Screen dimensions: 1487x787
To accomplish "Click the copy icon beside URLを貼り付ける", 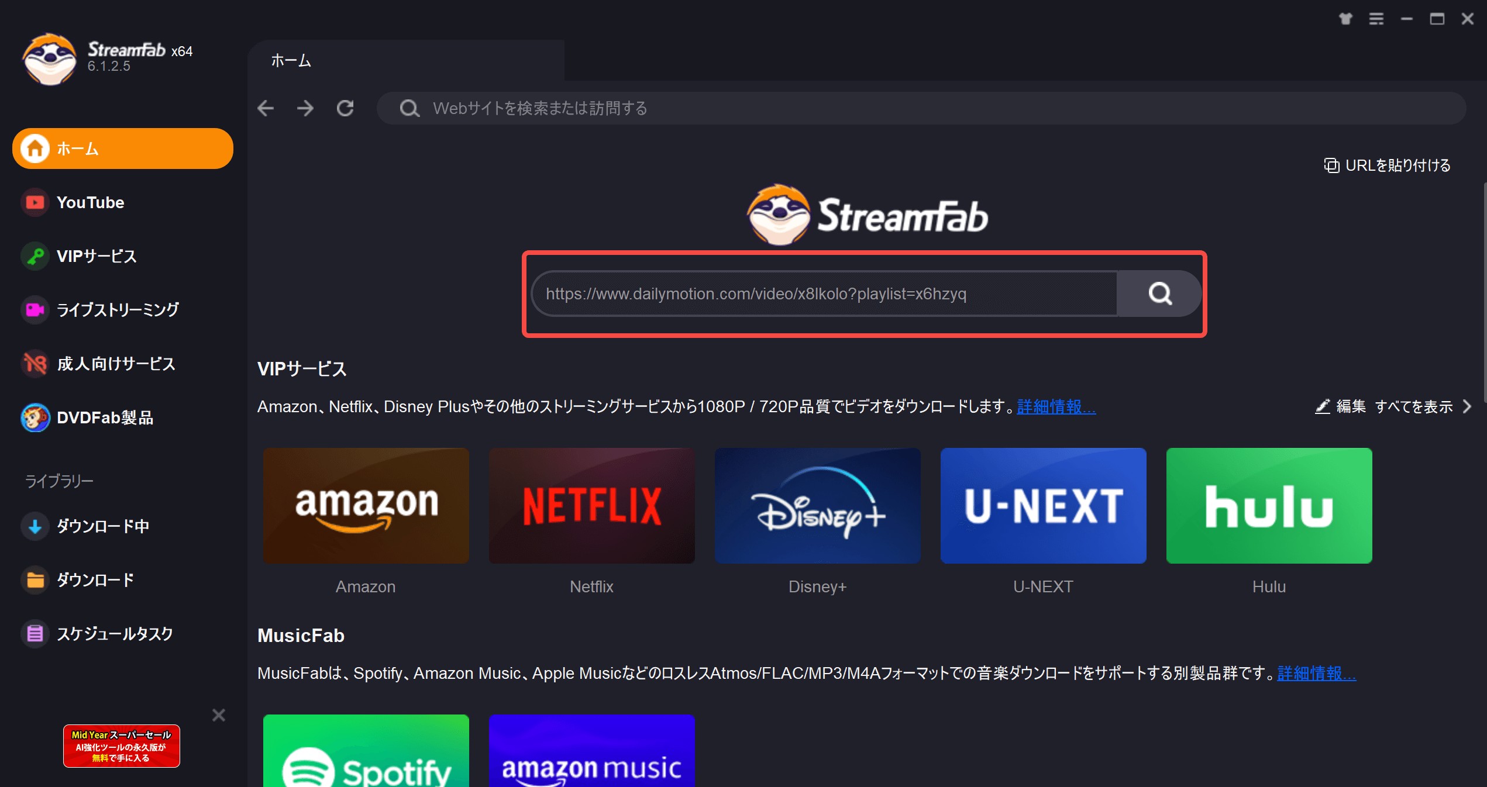I will tap(1331, 165).
